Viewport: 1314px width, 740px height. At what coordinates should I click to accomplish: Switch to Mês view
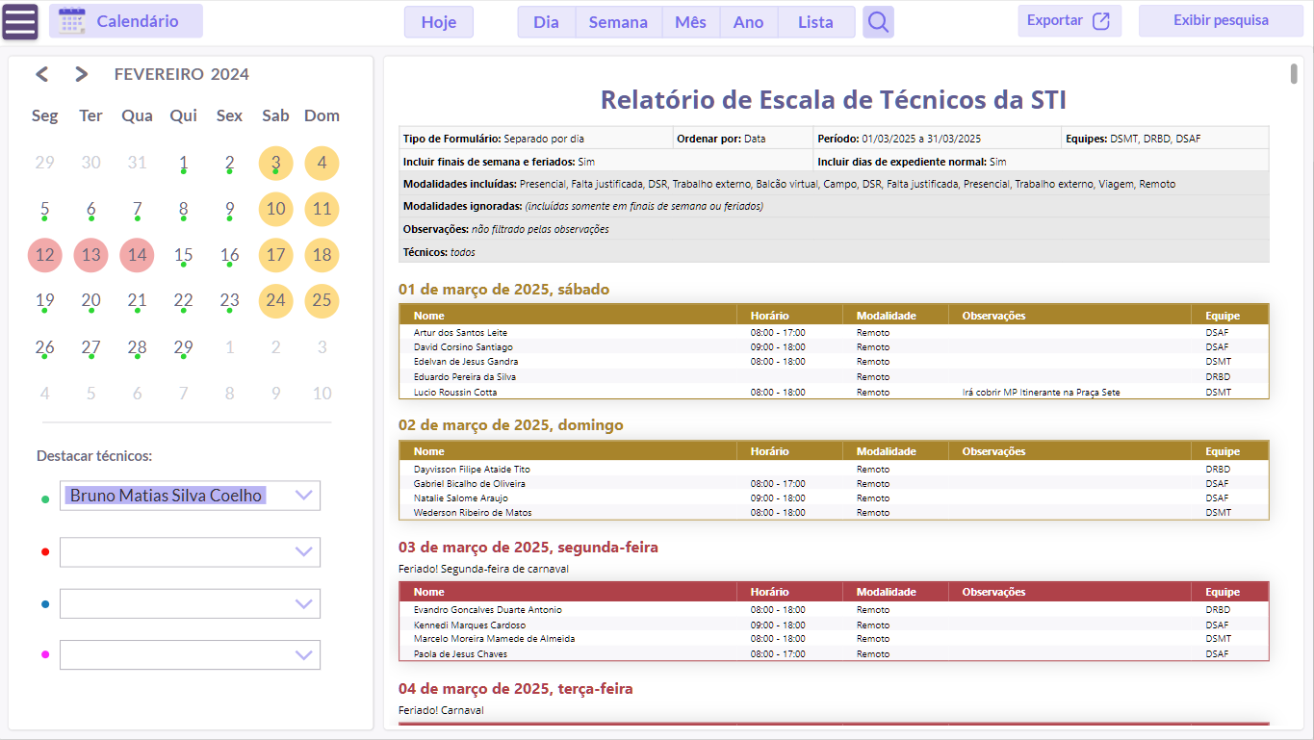(690, 22)
